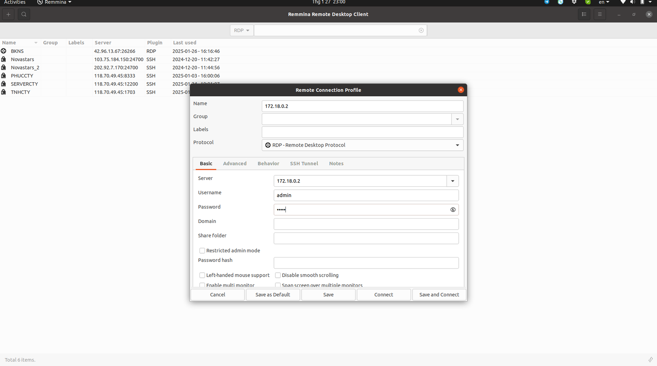This screenshot has height=366, width=657.
Task: Expand the Server history dropdown arrow
Action: pyautogui.click(x=453, y=181)
